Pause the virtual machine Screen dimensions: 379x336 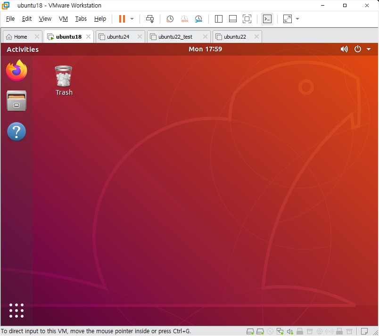pos(122,19)
